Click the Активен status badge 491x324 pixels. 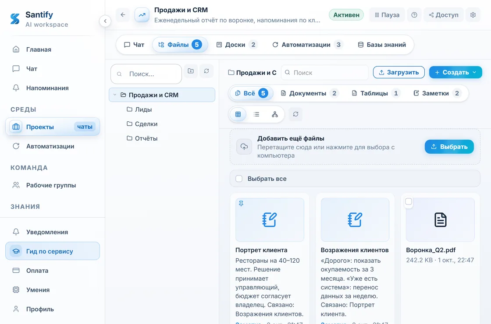point(346,15)
